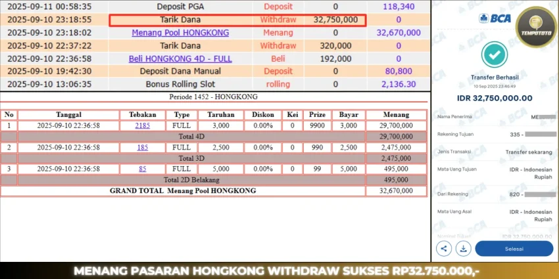The height and width of the screenshot is (279, 559).
Task: Click the 29,700,000 win in row 1
Action: (x=396, y=125)
